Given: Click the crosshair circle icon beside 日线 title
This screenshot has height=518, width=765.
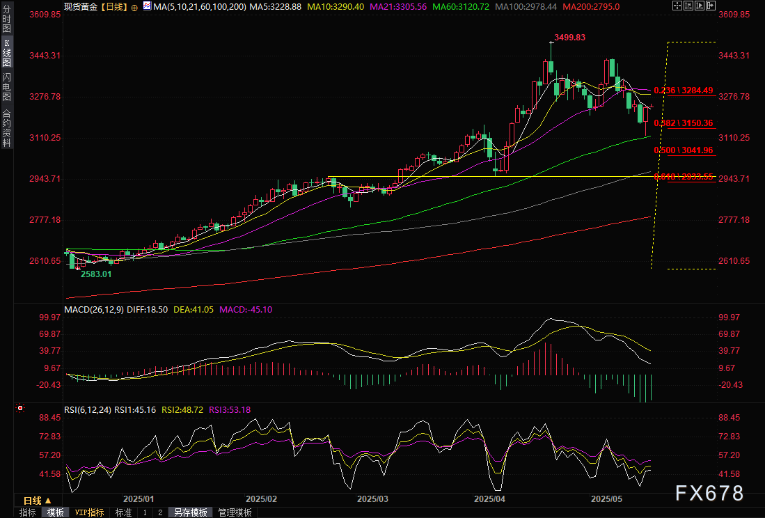Looking at the screenshot, I should (x=134, y=6).
